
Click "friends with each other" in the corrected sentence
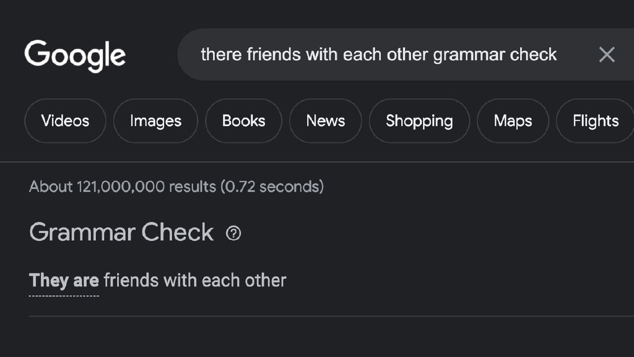pyautogui.click(x=194, y=281)
